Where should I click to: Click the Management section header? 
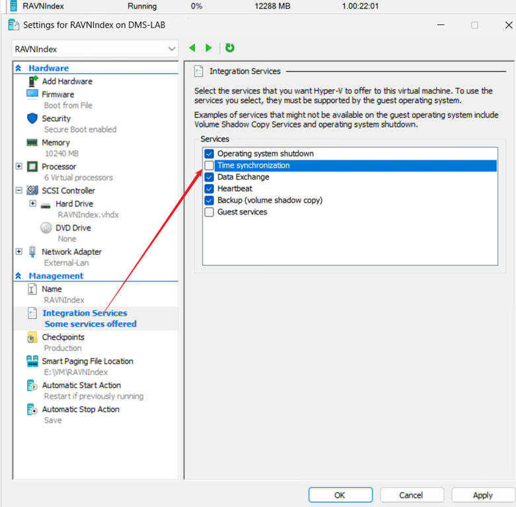point(56,276)
